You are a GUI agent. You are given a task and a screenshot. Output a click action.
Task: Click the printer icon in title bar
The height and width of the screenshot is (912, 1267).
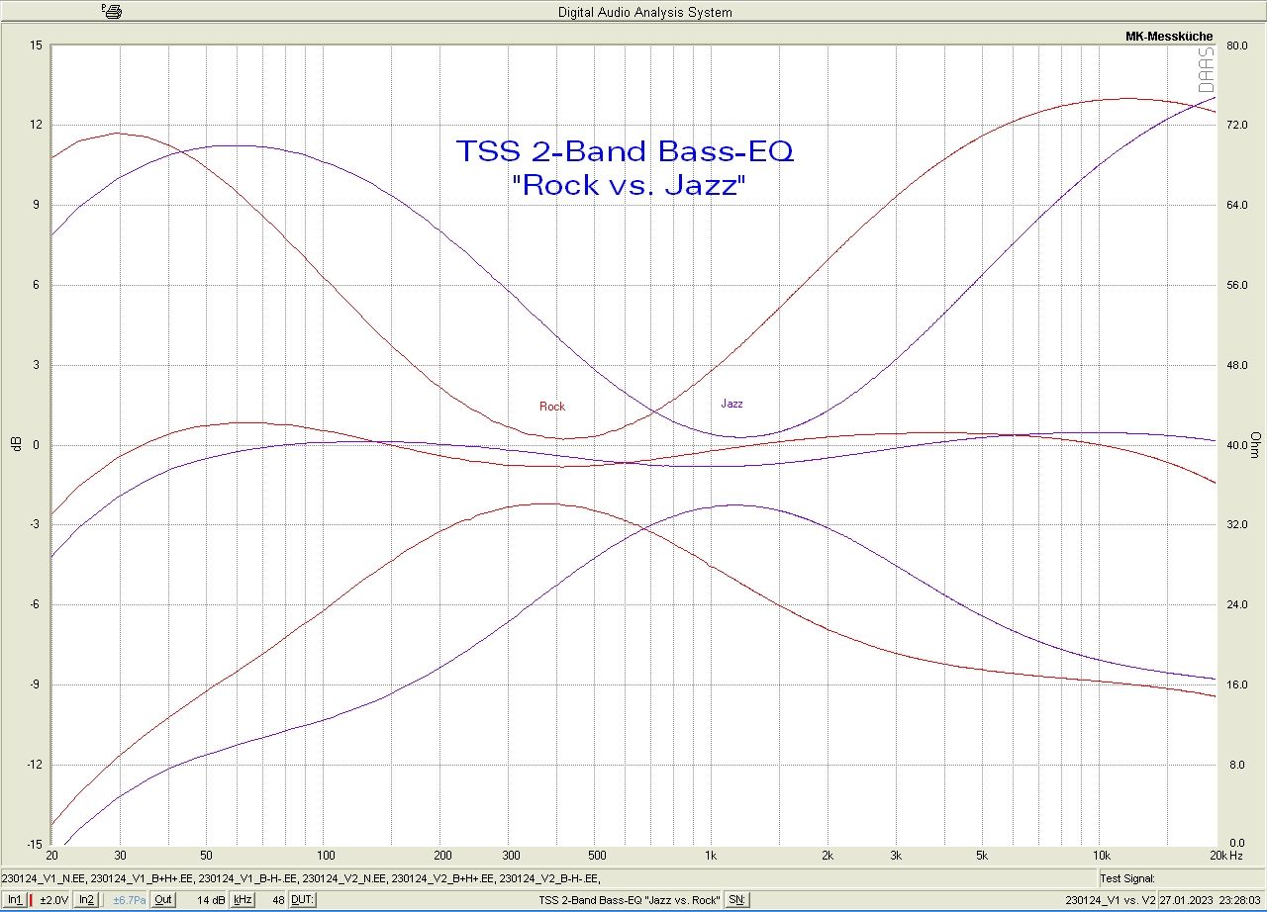point(112,12)
